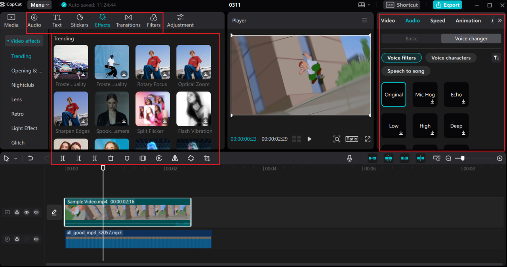Click the Player fullscreen icon
Screen dimensions: 507x267
368,139
